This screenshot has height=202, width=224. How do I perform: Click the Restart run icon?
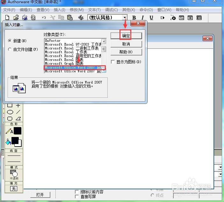[163, 18]
